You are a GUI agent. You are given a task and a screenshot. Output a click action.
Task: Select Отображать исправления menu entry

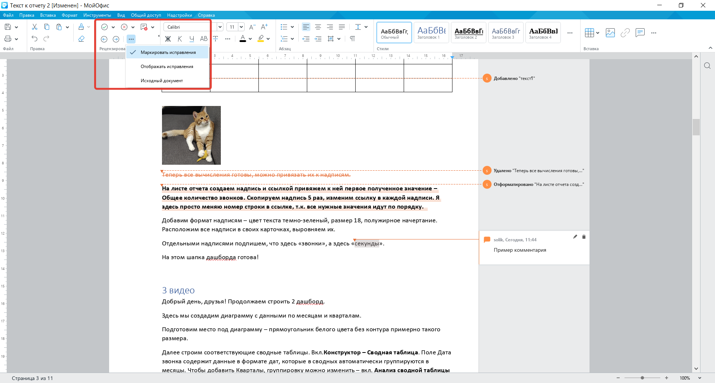coord(167,67)
